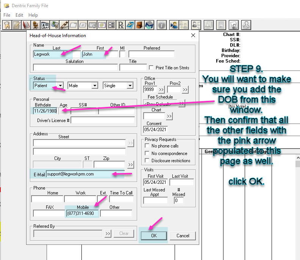Open the red ledger book icon
This screenshot has height=260, width=300.
(26, 25)
